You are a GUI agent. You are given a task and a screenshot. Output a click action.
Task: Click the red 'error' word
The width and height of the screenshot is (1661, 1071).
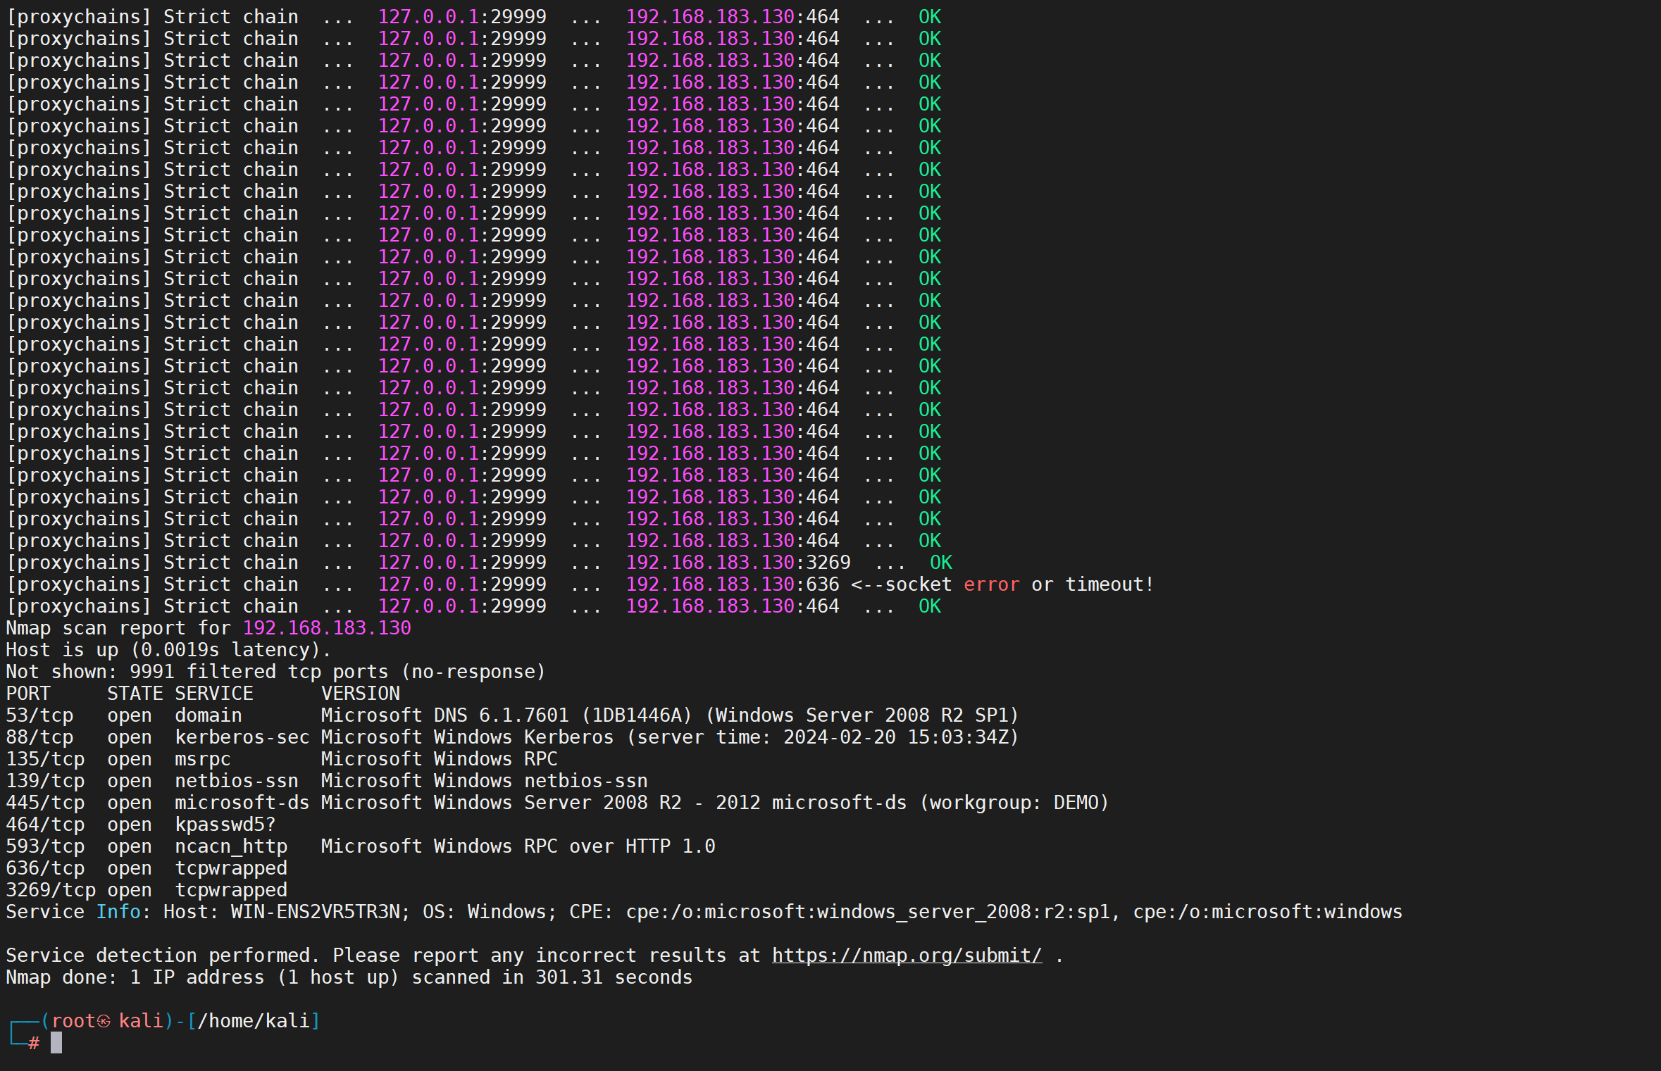click(991, 584)
